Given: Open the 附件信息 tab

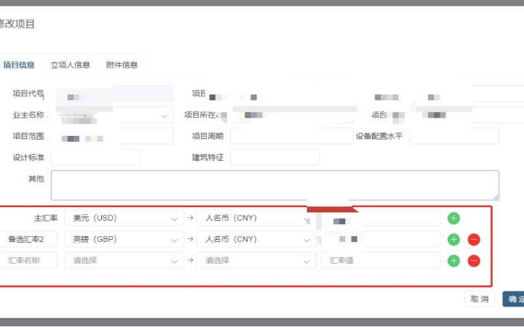Looking at the screenshot, I should (122, 65).
